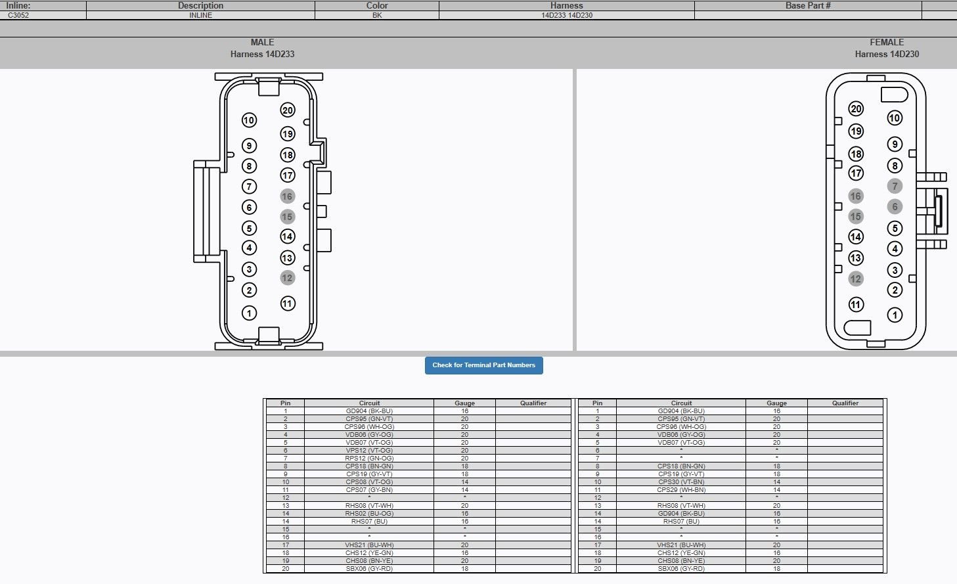Select pin 12 on the male connector
The height and width of the screenshot is (584, 957).
point(286,278)
